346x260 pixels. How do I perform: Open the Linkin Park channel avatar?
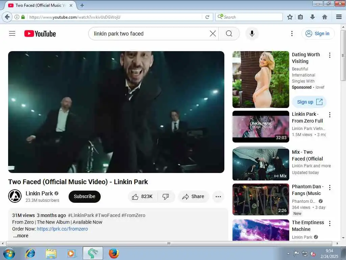tap(15, 196)
